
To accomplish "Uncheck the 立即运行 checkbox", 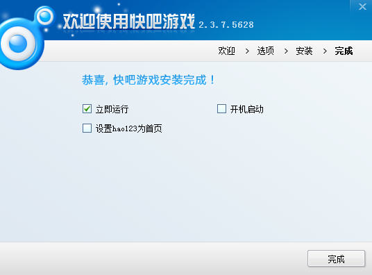I will click(87, 109).
